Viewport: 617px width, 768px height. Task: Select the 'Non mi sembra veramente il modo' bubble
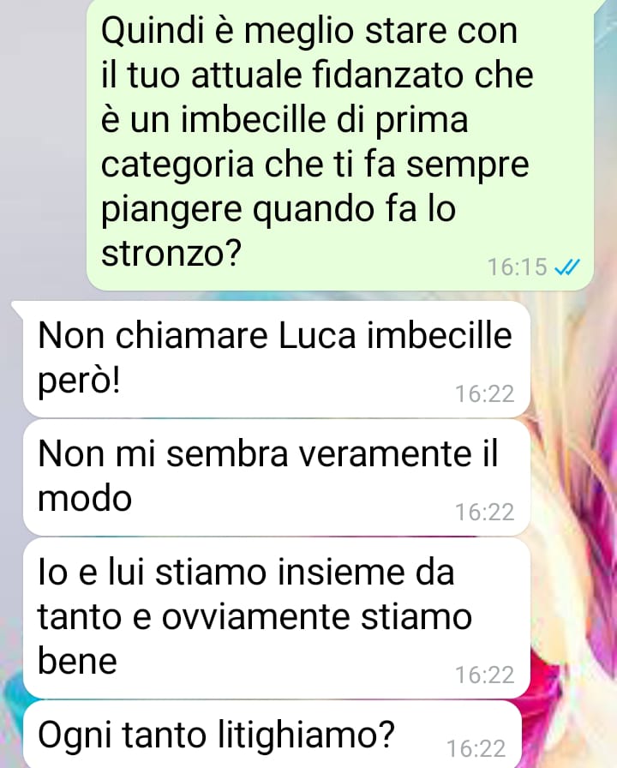pyautogui.click(x=277, y=477)
